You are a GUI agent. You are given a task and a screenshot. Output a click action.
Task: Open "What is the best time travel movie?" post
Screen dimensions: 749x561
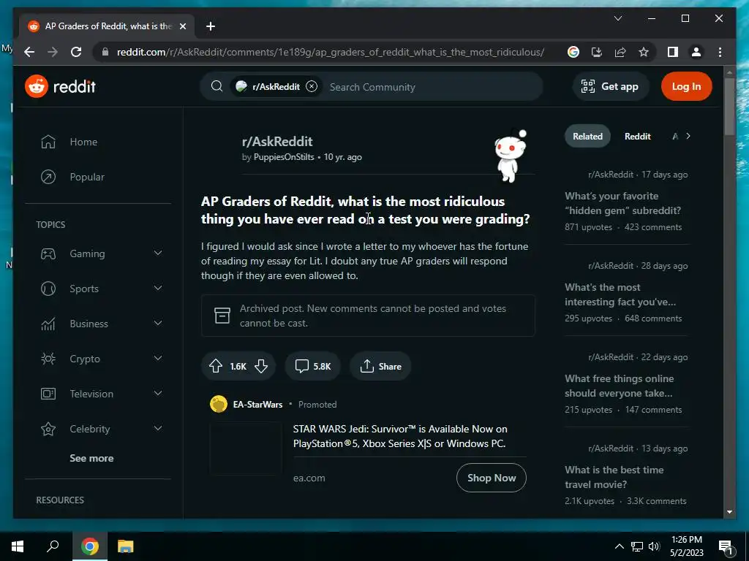(x=614, y=477)
